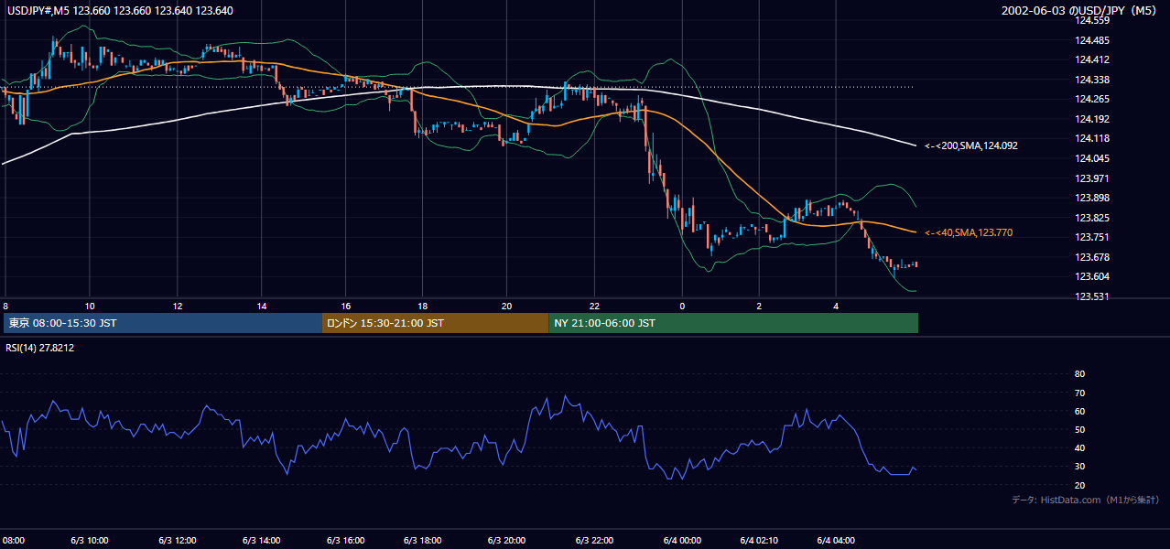
Task: Click the RSI scale level 30
Action: click(x=1079, y=467)
